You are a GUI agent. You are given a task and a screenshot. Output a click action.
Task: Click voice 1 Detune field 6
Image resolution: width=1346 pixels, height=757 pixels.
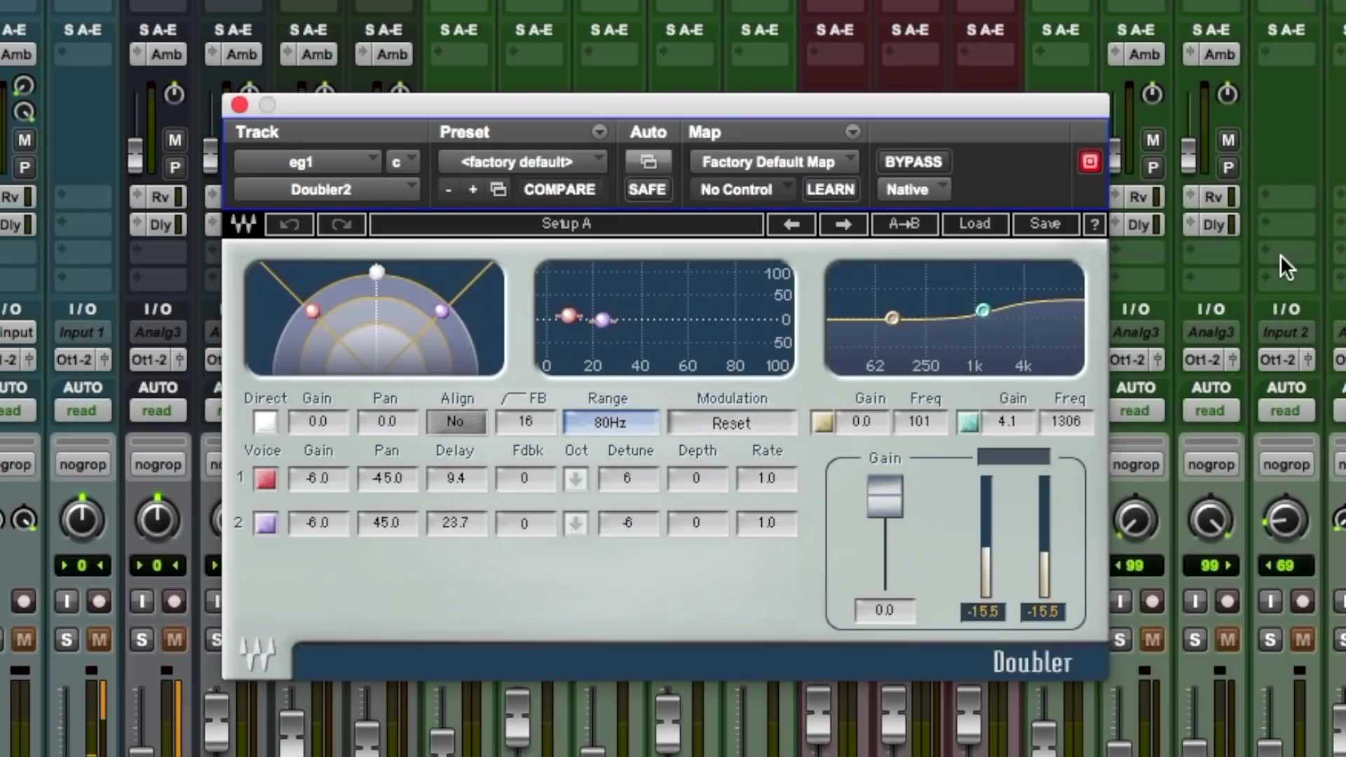point(627,479)
